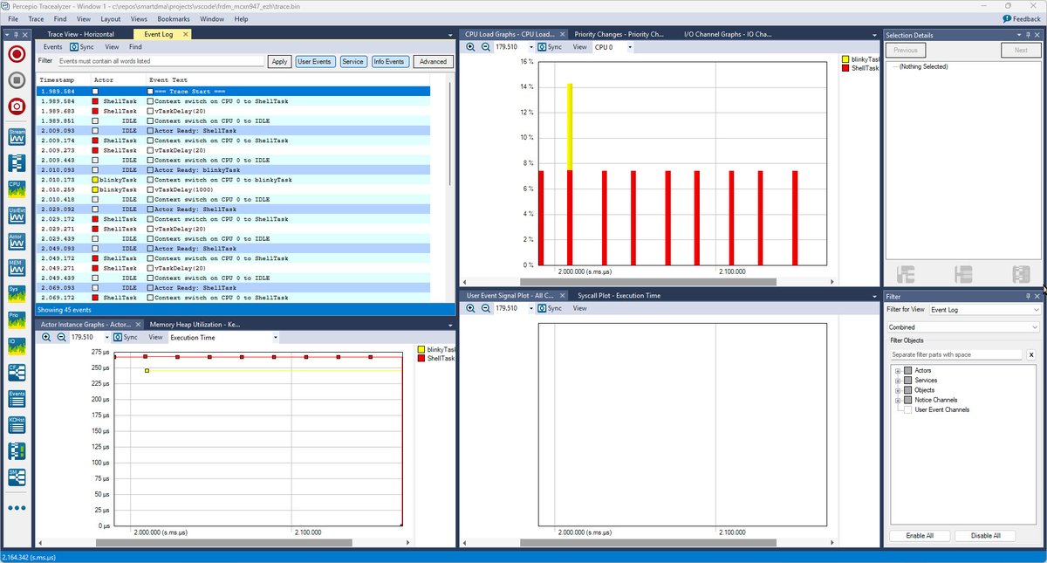
Task: Zoom in on the User Event Signal Plot
Action: tap(470, 308)
